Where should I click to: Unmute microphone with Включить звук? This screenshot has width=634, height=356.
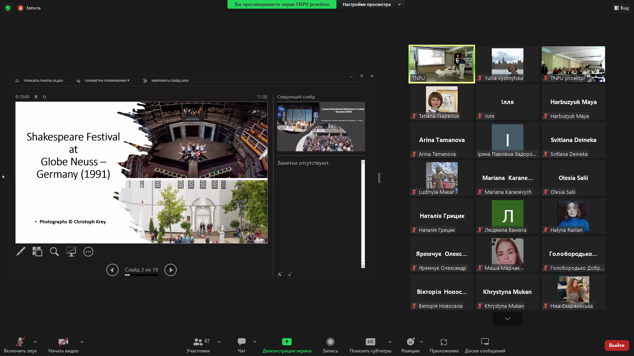click(x=20, y=345)
